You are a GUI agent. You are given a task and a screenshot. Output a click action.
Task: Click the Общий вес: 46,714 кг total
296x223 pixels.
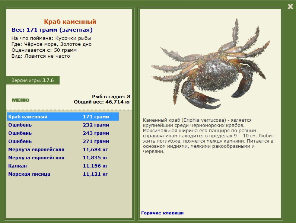tap(102, 102)
